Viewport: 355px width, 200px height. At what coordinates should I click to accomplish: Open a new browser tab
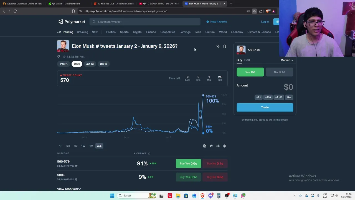[x=231, y=4]
